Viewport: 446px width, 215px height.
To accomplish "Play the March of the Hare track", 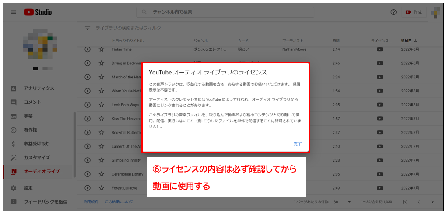I will (88, 77).
